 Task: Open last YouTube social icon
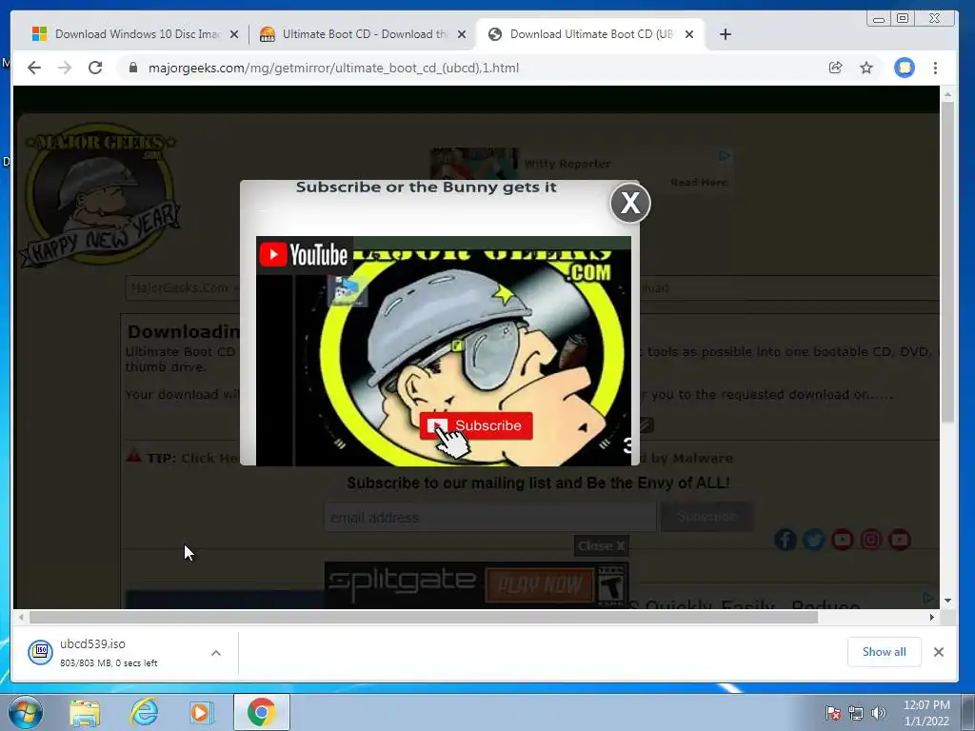pyautogui.click(x=900, y=539)
